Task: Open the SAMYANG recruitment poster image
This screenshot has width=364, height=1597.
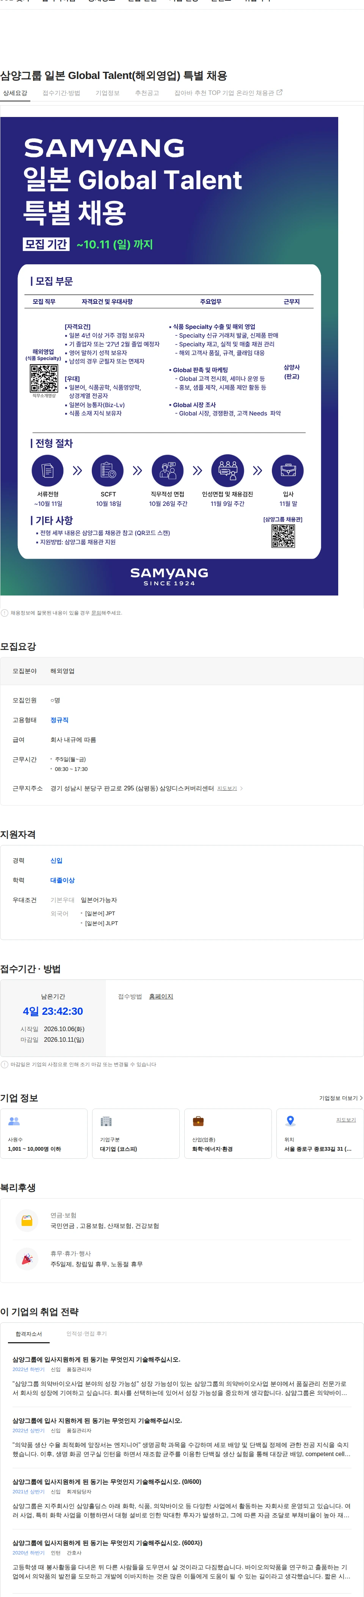Action: click(169, 356)
